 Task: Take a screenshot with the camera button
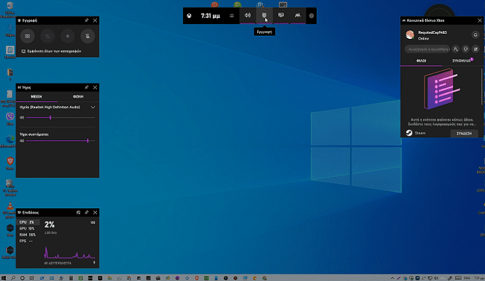(27, 36)
